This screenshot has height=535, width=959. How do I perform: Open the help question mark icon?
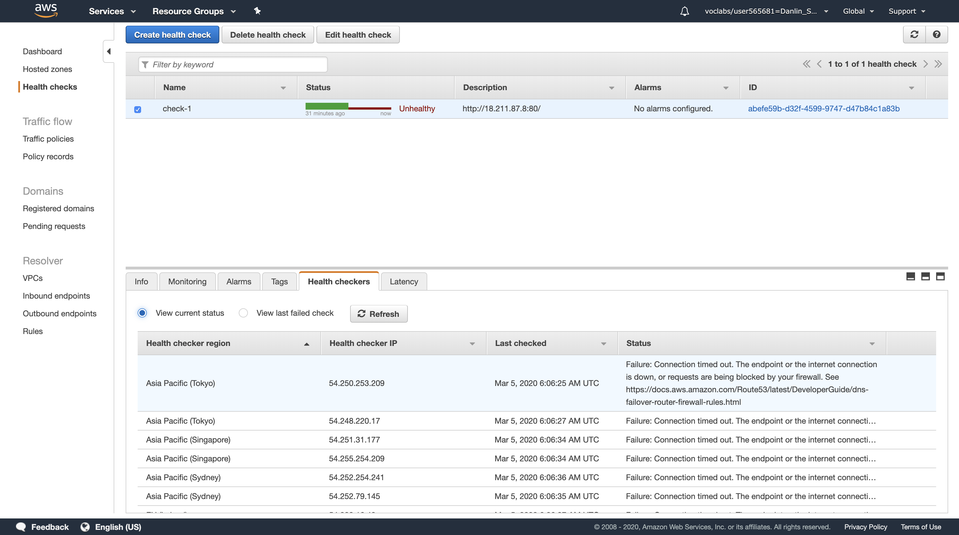[x=936, y=35]
